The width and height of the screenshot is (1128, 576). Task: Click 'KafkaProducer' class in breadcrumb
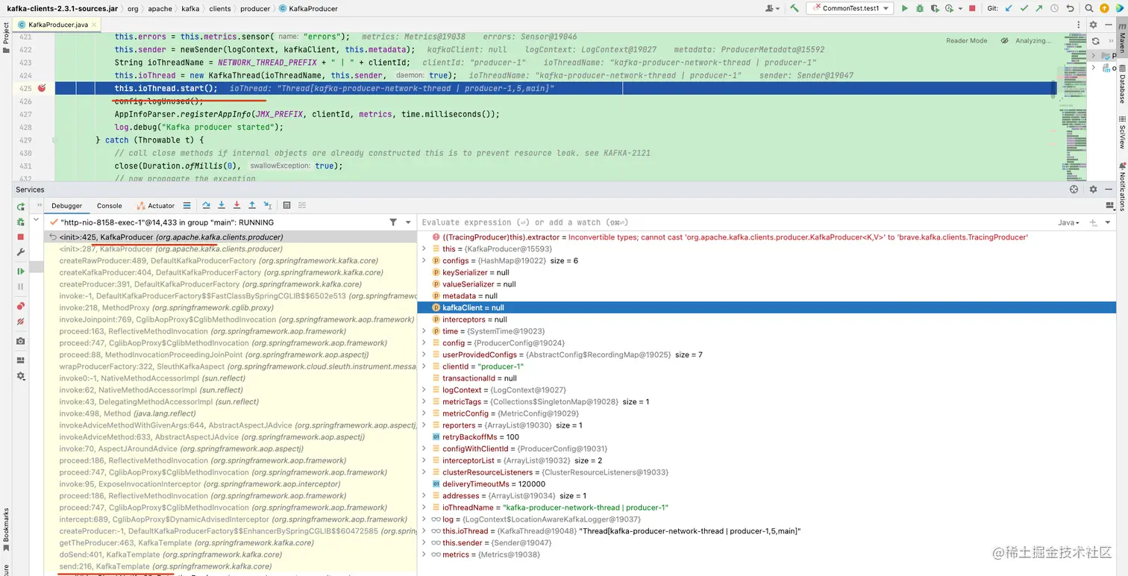307,8
